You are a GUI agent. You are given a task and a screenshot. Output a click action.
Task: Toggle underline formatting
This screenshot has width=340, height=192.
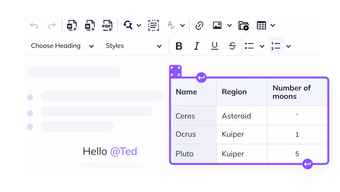pos(214,46)
